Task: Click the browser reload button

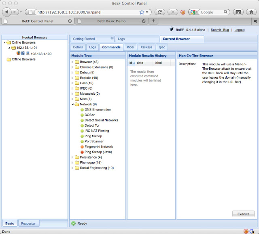Action: point(160,12)
